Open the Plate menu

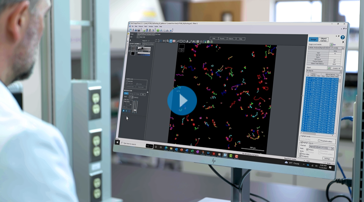136,26
